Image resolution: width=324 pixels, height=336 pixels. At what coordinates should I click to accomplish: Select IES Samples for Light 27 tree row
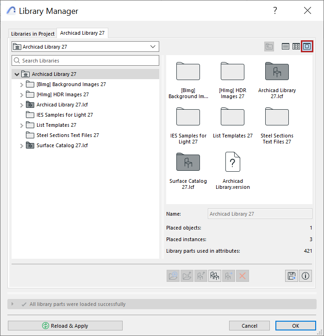pyautogui.click(x=85, y=115)
